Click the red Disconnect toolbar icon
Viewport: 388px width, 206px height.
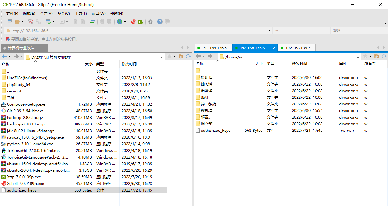pyautogui.click(x=31, y=22)
